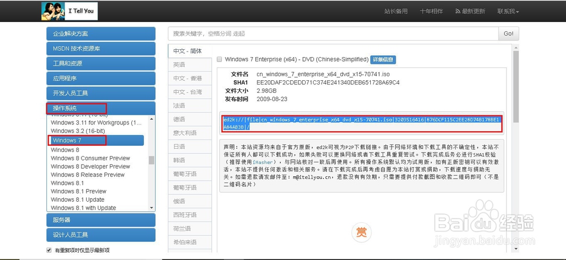Click the SHA1 hash value EE20DAF2CDEDD71C...

click(x=328, y=83)
